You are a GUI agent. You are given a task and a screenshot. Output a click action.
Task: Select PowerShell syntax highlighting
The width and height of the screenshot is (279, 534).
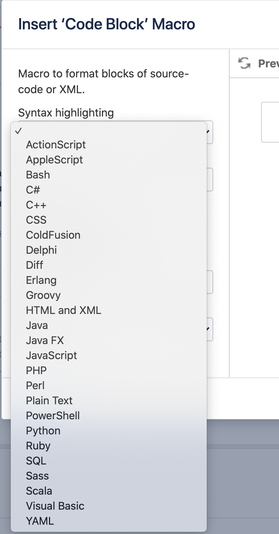[x=53, y=415]
